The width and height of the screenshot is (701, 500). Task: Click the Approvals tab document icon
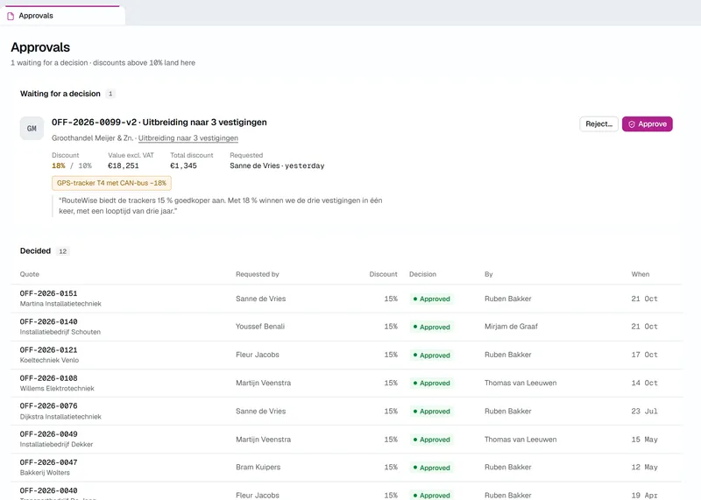tap(11, 16)
